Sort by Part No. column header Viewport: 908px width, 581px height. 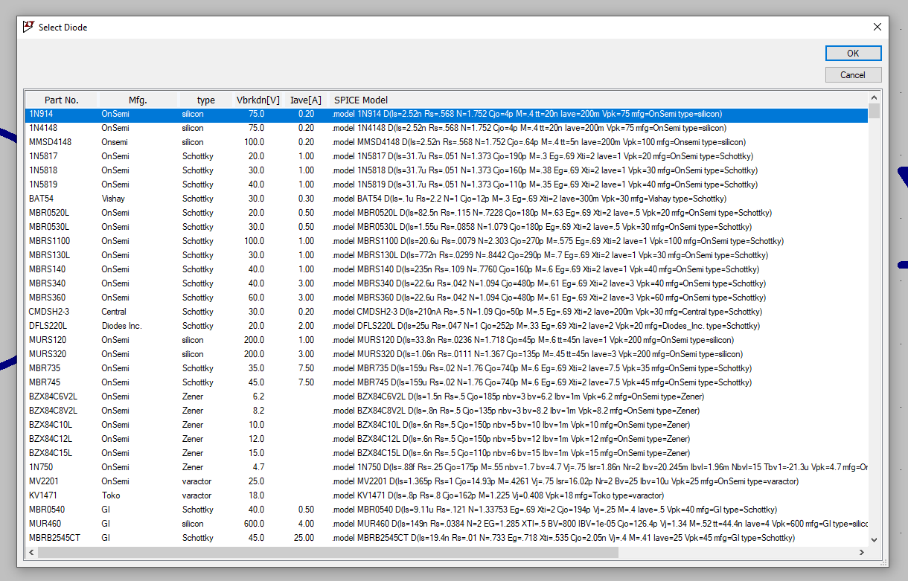point(61,100)
